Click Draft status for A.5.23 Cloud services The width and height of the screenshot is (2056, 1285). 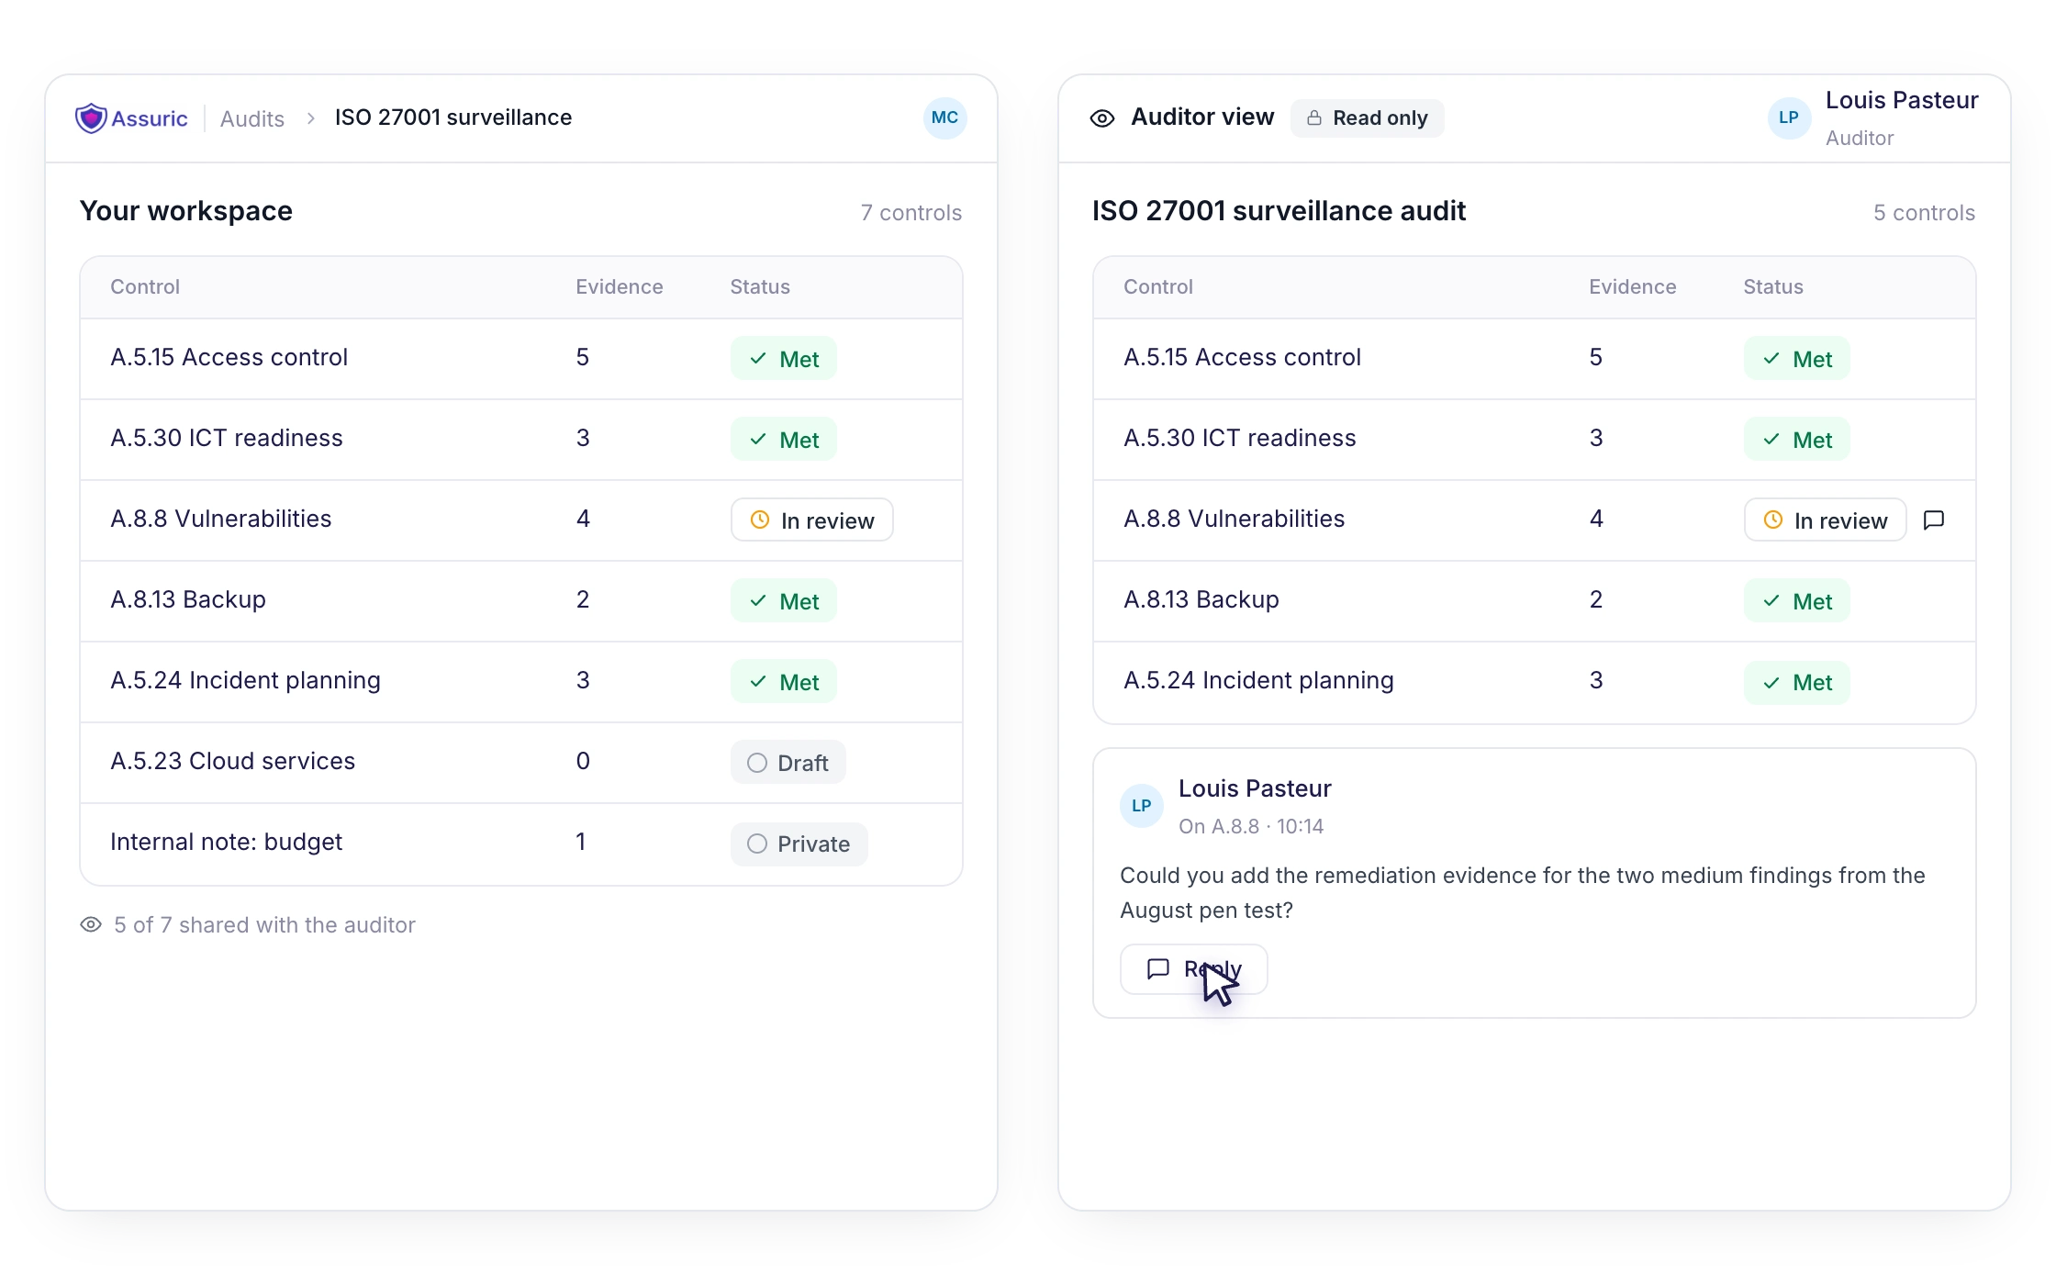point(788,763)
